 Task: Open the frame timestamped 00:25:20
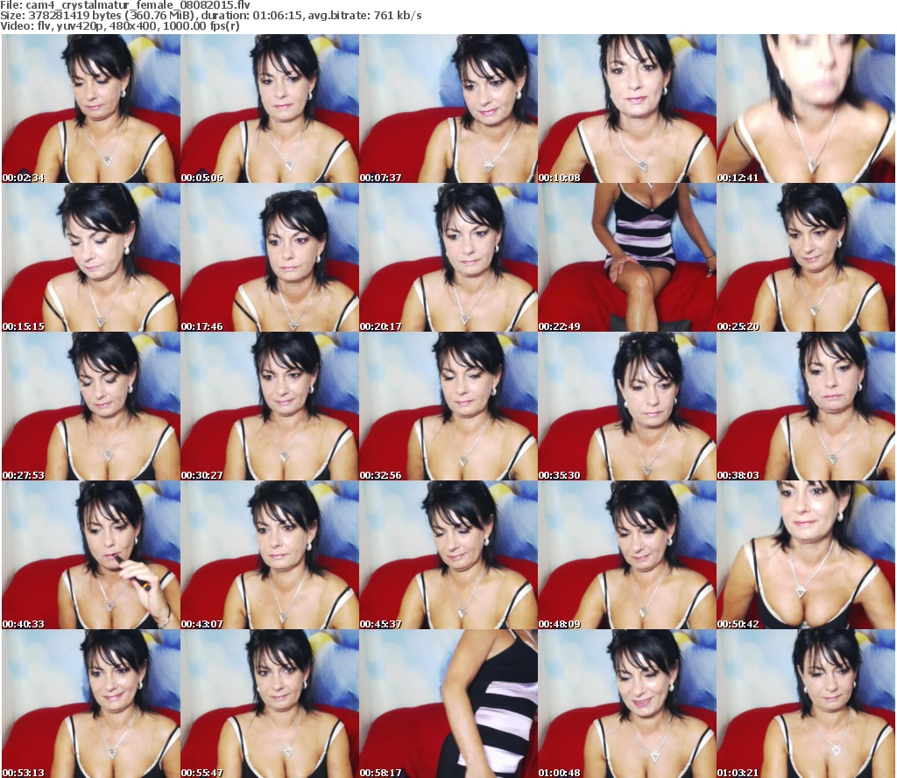pyautogui.click(x=806, y=257)
